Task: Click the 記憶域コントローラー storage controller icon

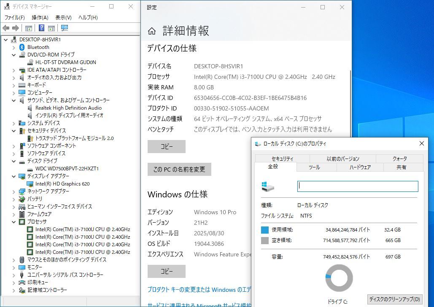Action: [22, 290]
